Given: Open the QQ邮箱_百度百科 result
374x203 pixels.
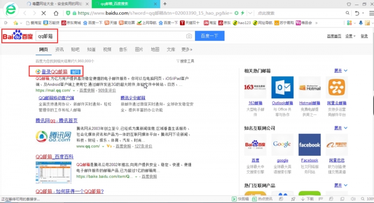Looking at the screenshot, I should point(55,157).
